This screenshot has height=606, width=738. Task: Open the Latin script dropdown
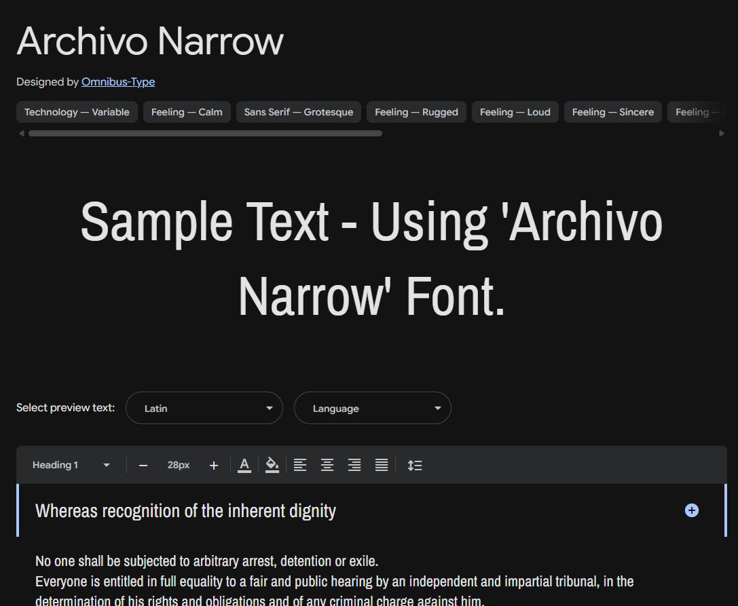tap(204, 408)
